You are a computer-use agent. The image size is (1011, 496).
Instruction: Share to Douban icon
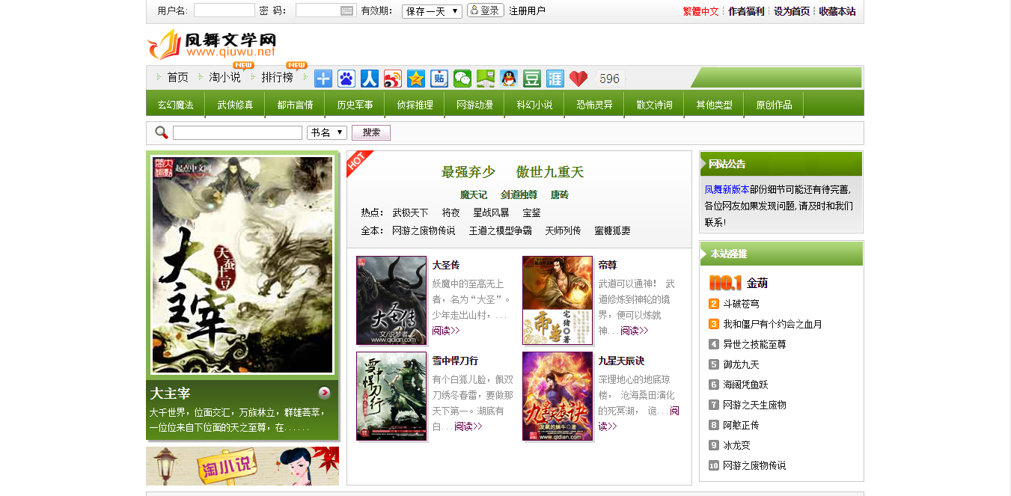(x=532, y=79)
